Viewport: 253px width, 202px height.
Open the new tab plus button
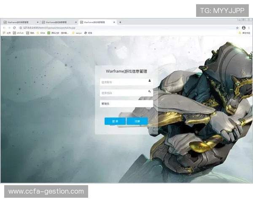[120, 22]
